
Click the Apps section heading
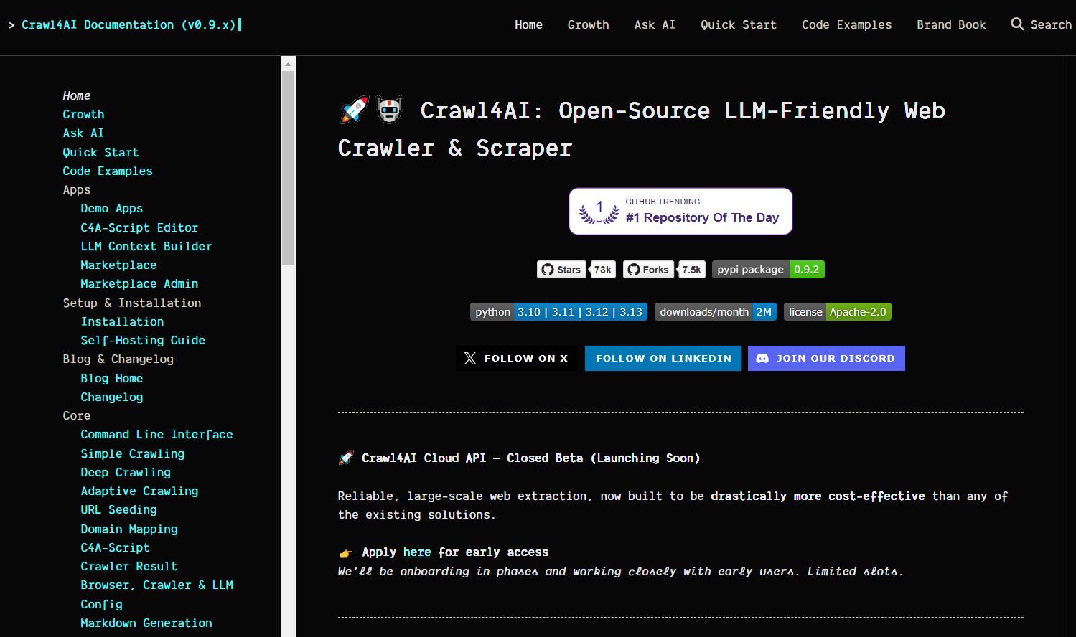tap(76, 190)
